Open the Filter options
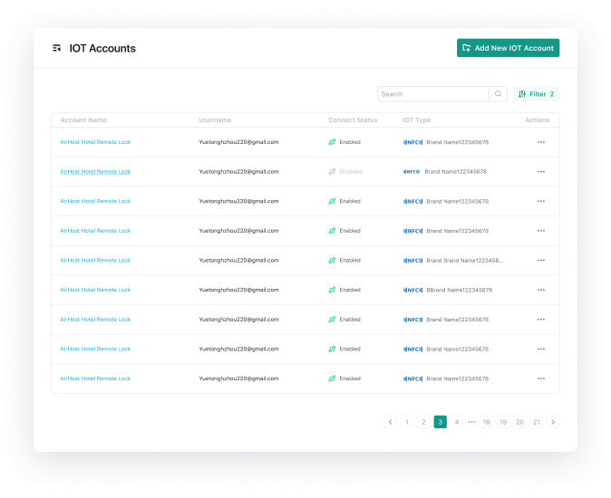The image size is (611, 498). [x=536, y=94]
